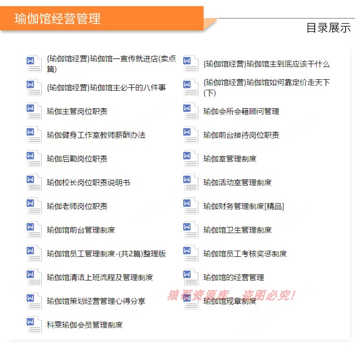Click the Word icon beside 瑜伽馆主到底应该干什么
This screenshot has height=346, width=355.
191,64
